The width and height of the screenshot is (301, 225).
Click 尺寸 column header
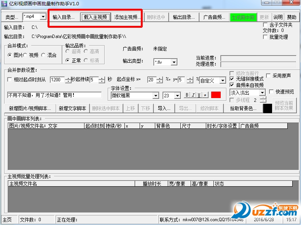[x=193, y=126]
